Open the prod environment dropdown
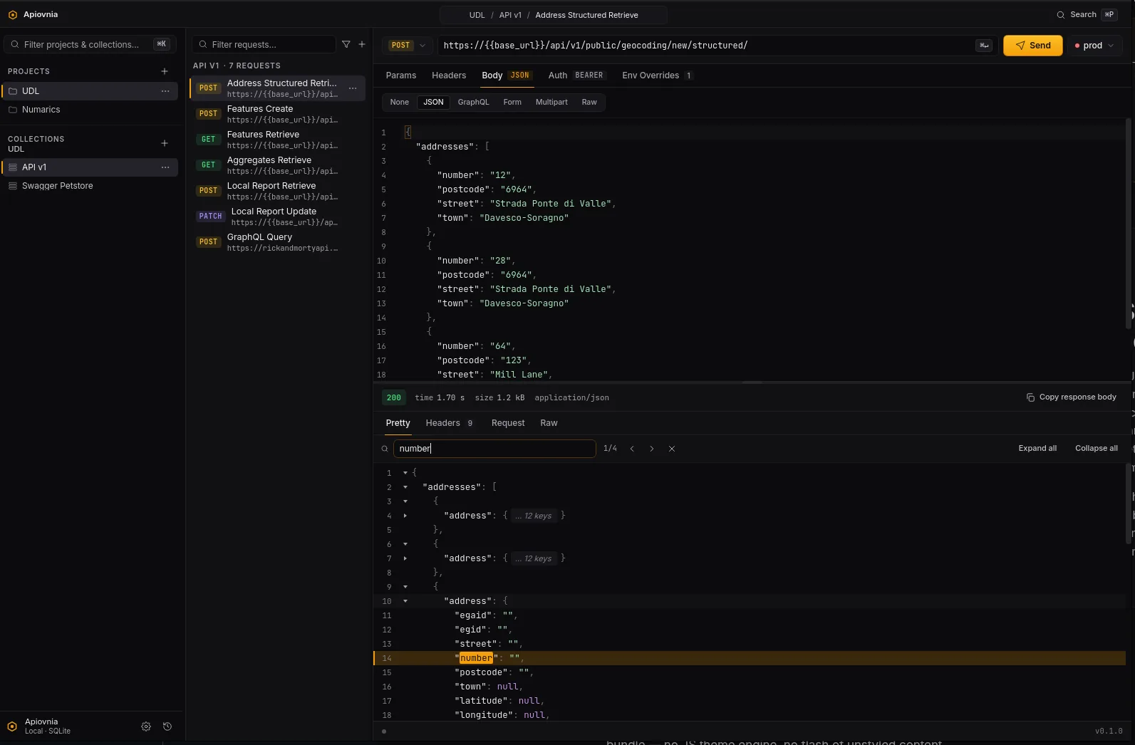 (x=1094, y=45)
